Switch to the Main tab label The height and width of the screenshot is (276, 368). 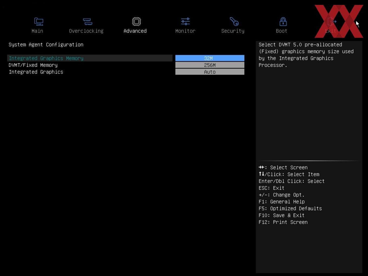(37, 31)
